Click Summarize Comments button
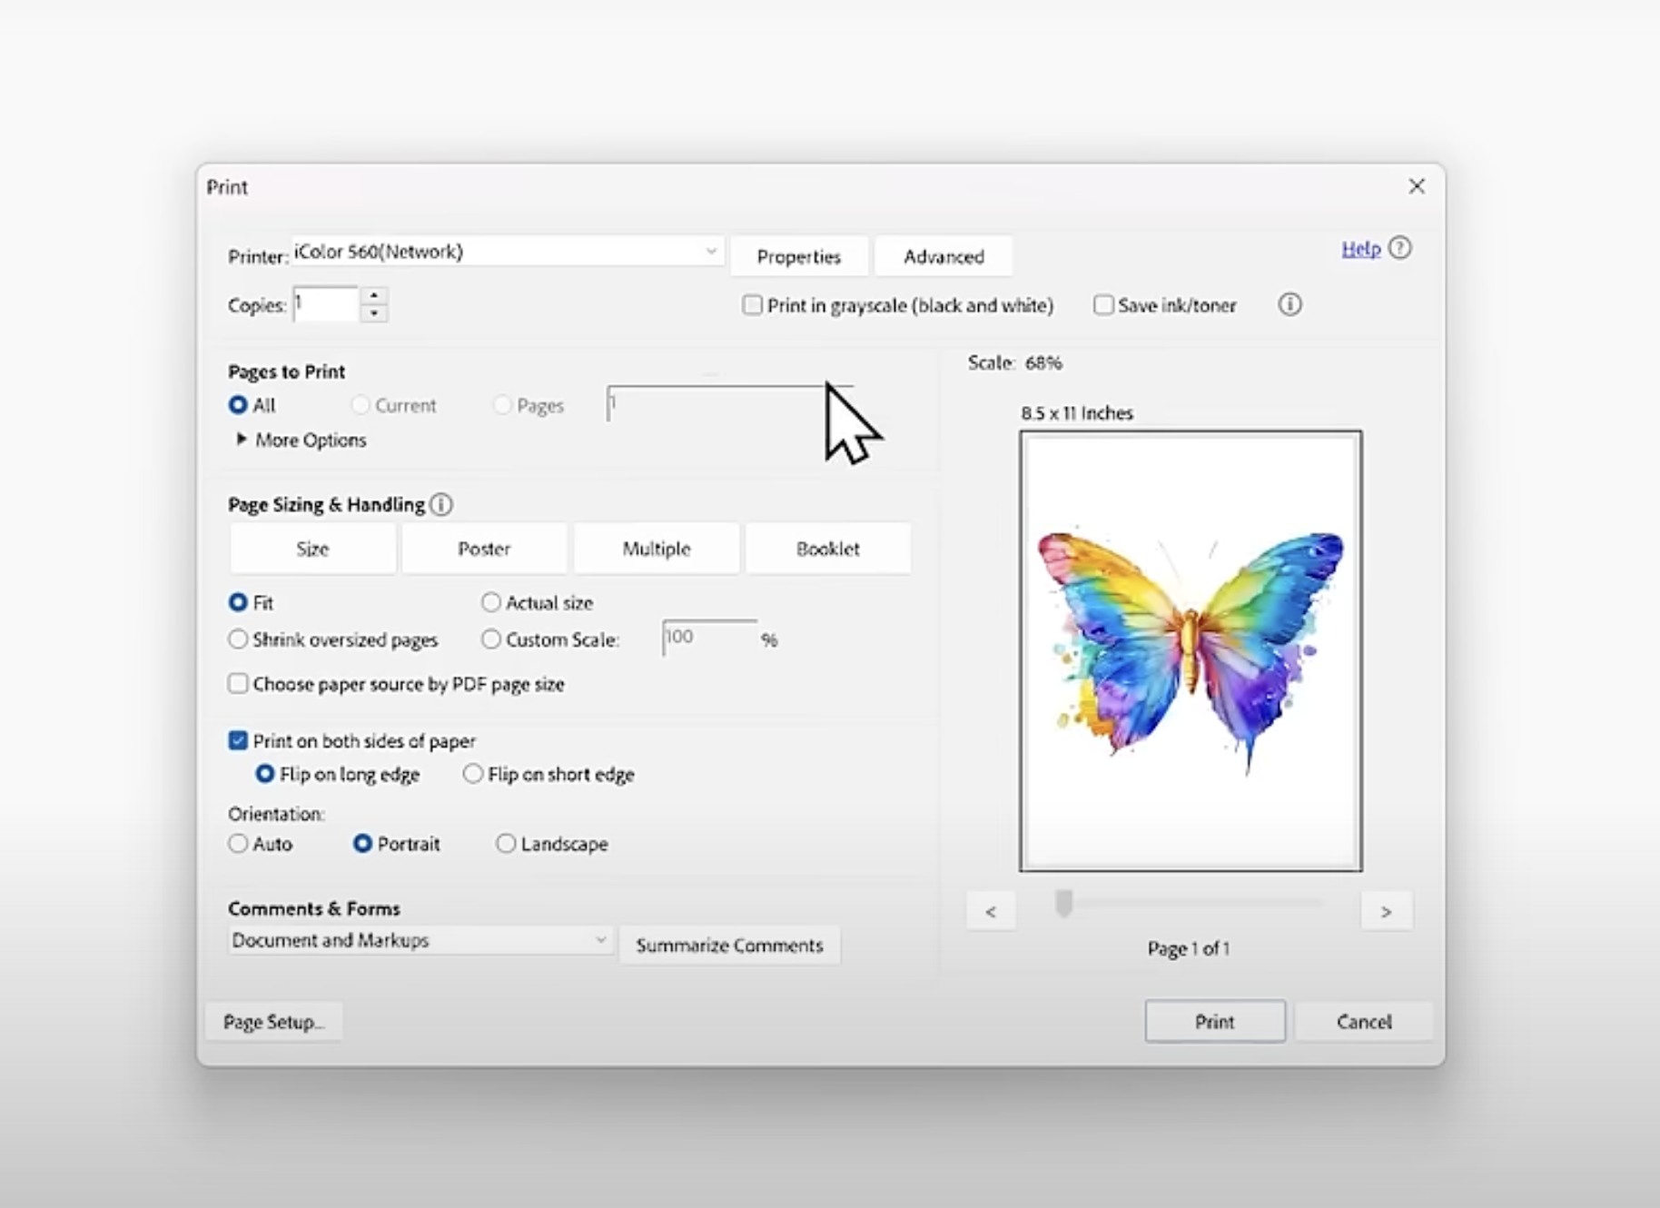1660x1208 pixels. click(729, 946)
